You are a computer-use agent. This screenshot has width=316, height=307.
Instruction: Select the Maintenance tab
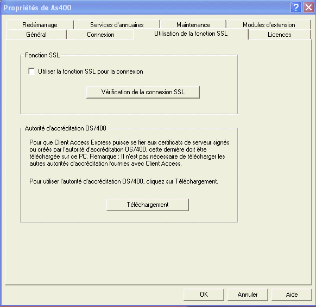pyautogui.click(x=193, y=25)
